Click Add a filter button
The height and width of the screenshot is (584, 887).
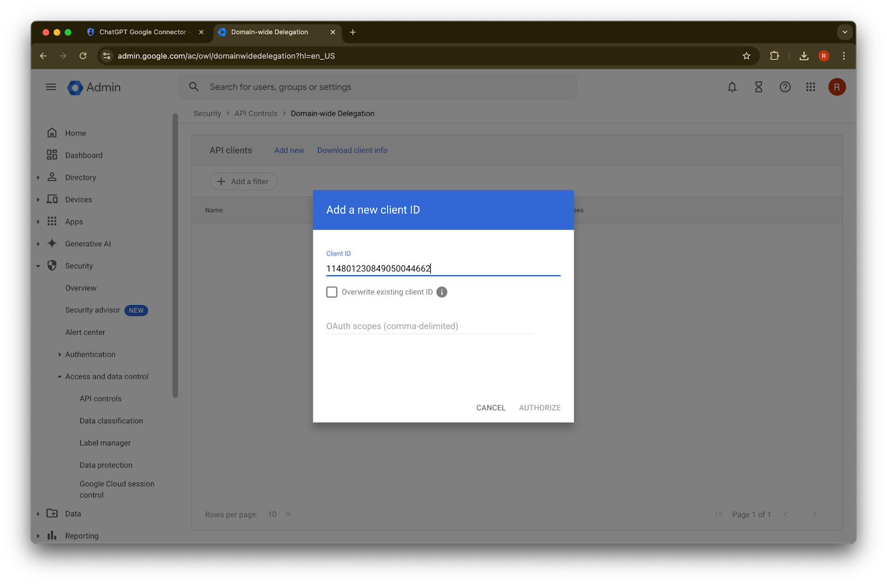pos(243,181)
